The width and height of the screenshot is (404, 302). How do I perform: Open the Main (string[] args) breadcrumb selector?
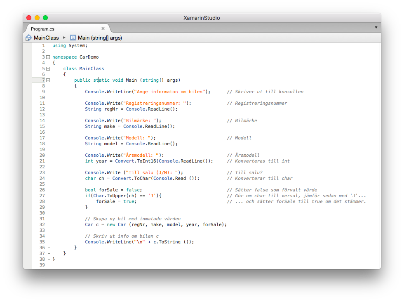100,38
